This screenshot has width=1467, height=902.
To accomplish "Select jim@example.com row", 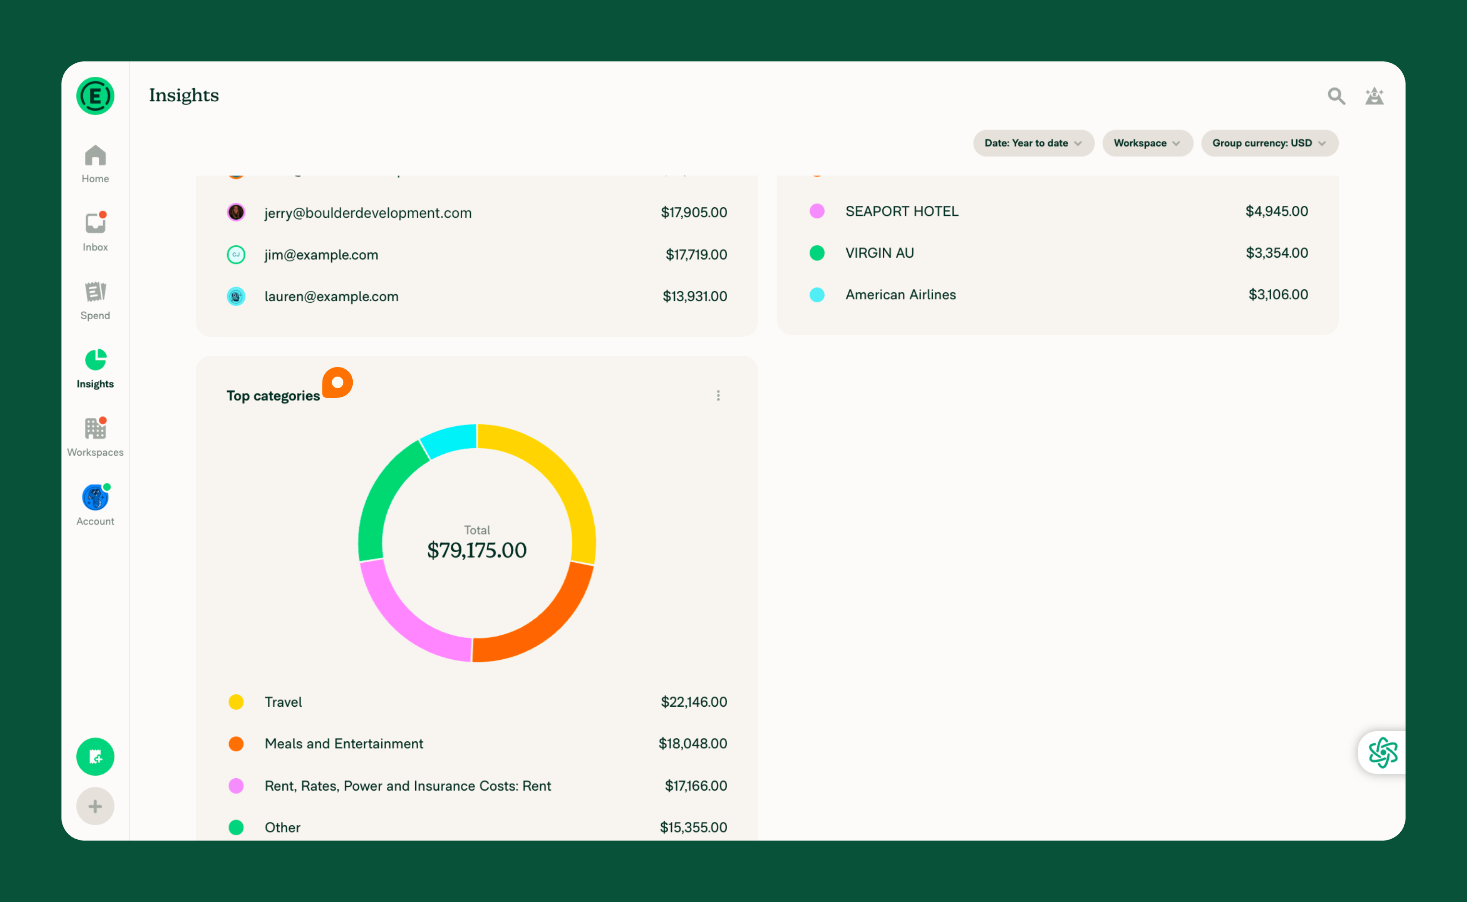I will pos(476,255).
